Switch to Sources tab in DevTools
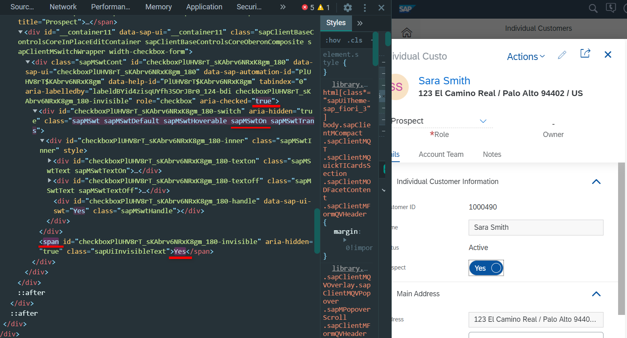The image size is (627, 338). [x=22, y=7]
